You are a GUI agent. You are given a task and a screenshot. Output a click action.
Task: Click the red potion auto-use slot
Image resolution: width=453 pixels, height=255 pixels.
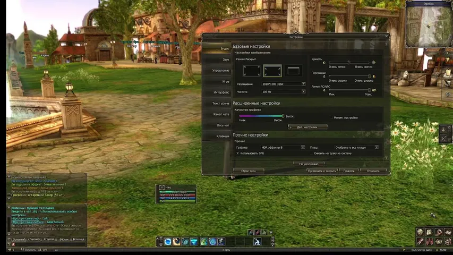pos(258,232)
